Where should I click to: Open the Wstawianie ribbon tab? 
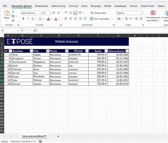41,6
